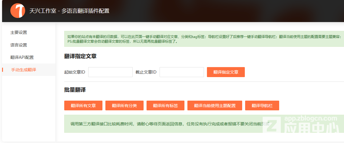344x143 pixels.
Task: Click the 批量翻译 section heading
Action: [75, 90]
